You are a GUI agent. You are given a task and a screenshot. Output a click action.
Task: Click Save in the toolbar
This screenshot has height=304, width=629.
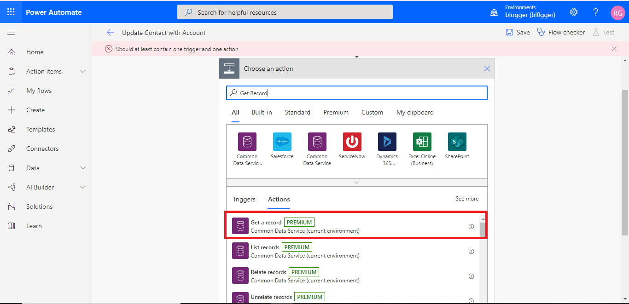518,32
